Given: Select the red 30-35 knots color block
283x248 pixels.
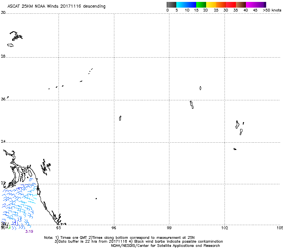Looking at the screenshot, I should [x=231, y=5].
